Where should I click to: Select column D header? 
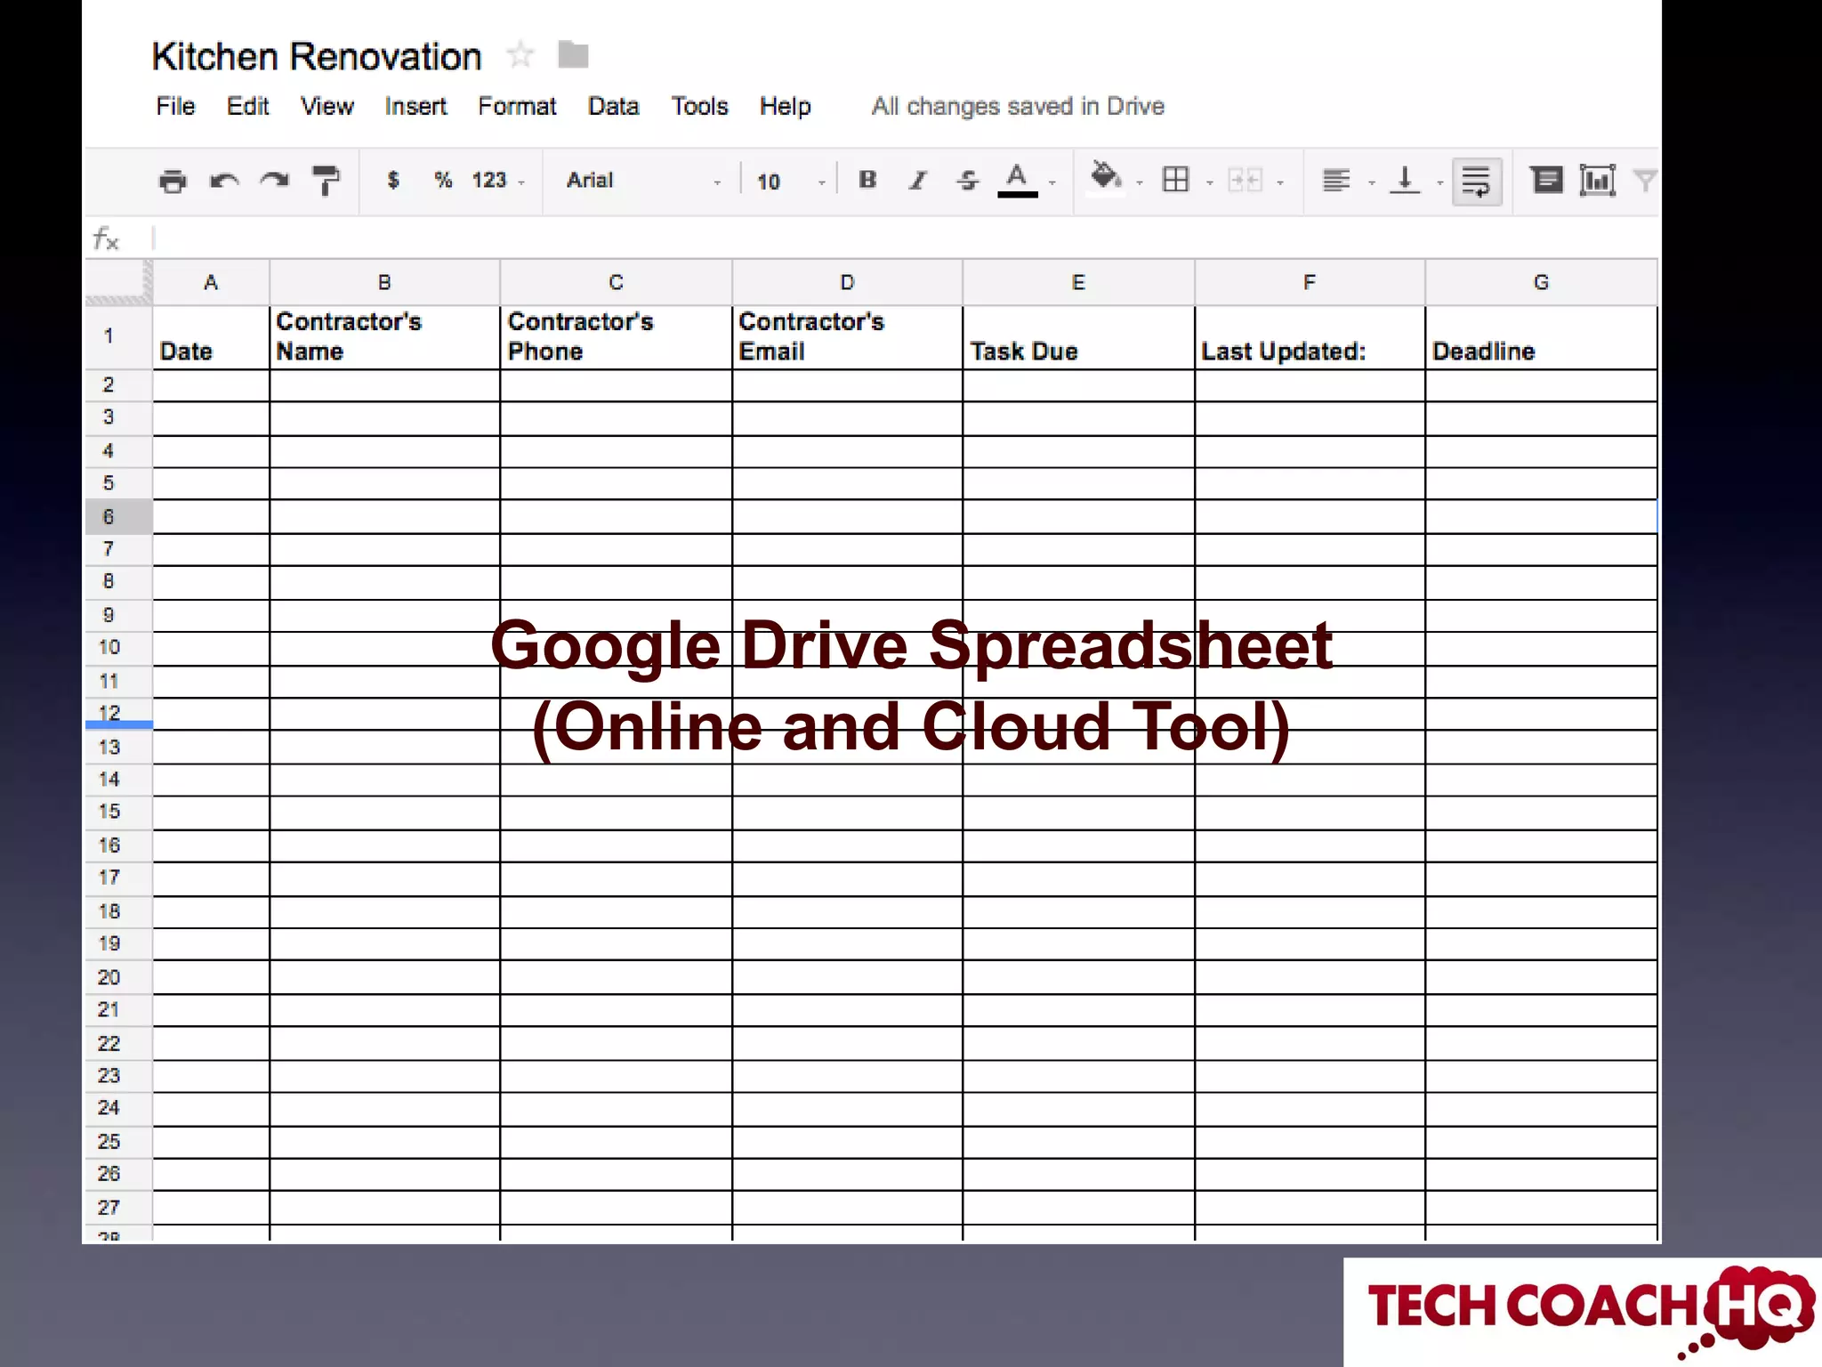[x=847, y=283]
